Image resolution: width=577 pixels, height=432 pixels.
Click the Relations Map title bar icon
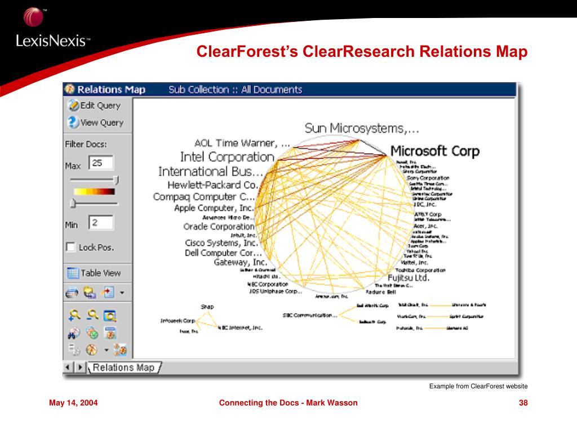click(x=69, y=89)
